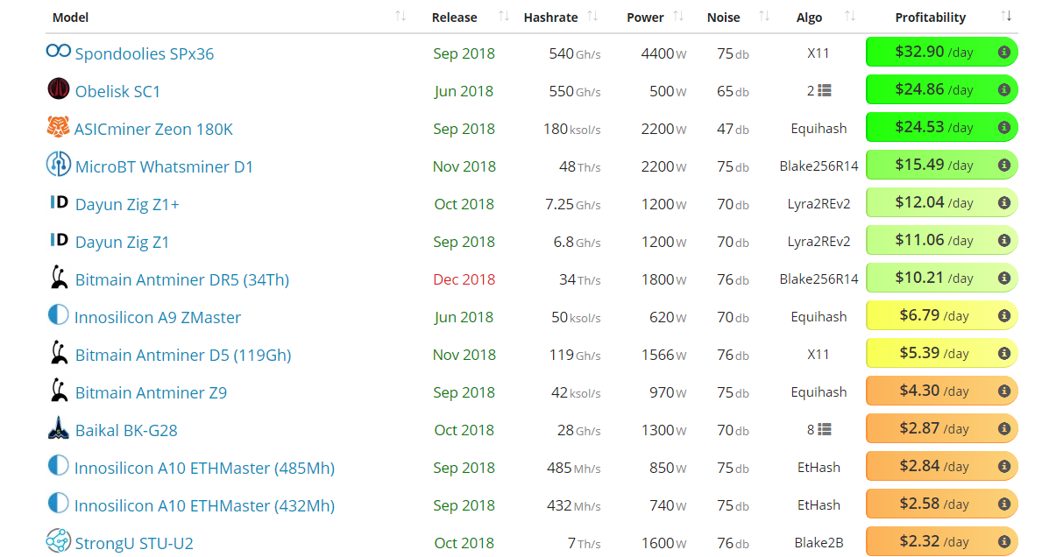Click the Innosilicon A9 ZMaster logo icon
The width and height of the screenshot is (1049, 557).
[58, 314]
